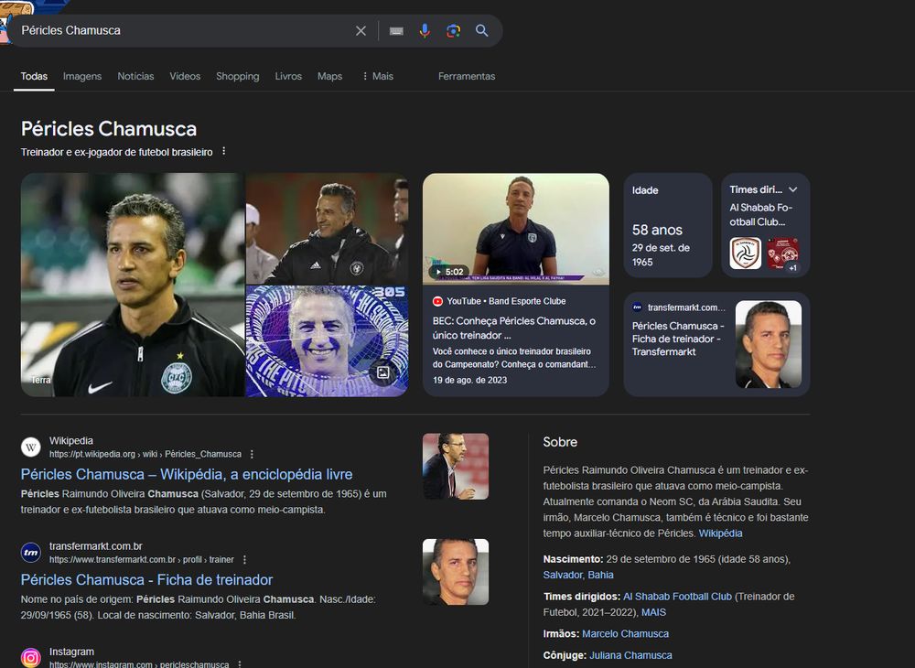Viewport: 915px width, 668px height.
Task: Open the Marcelo Chamusca link
Action: (x=625, y=633)
